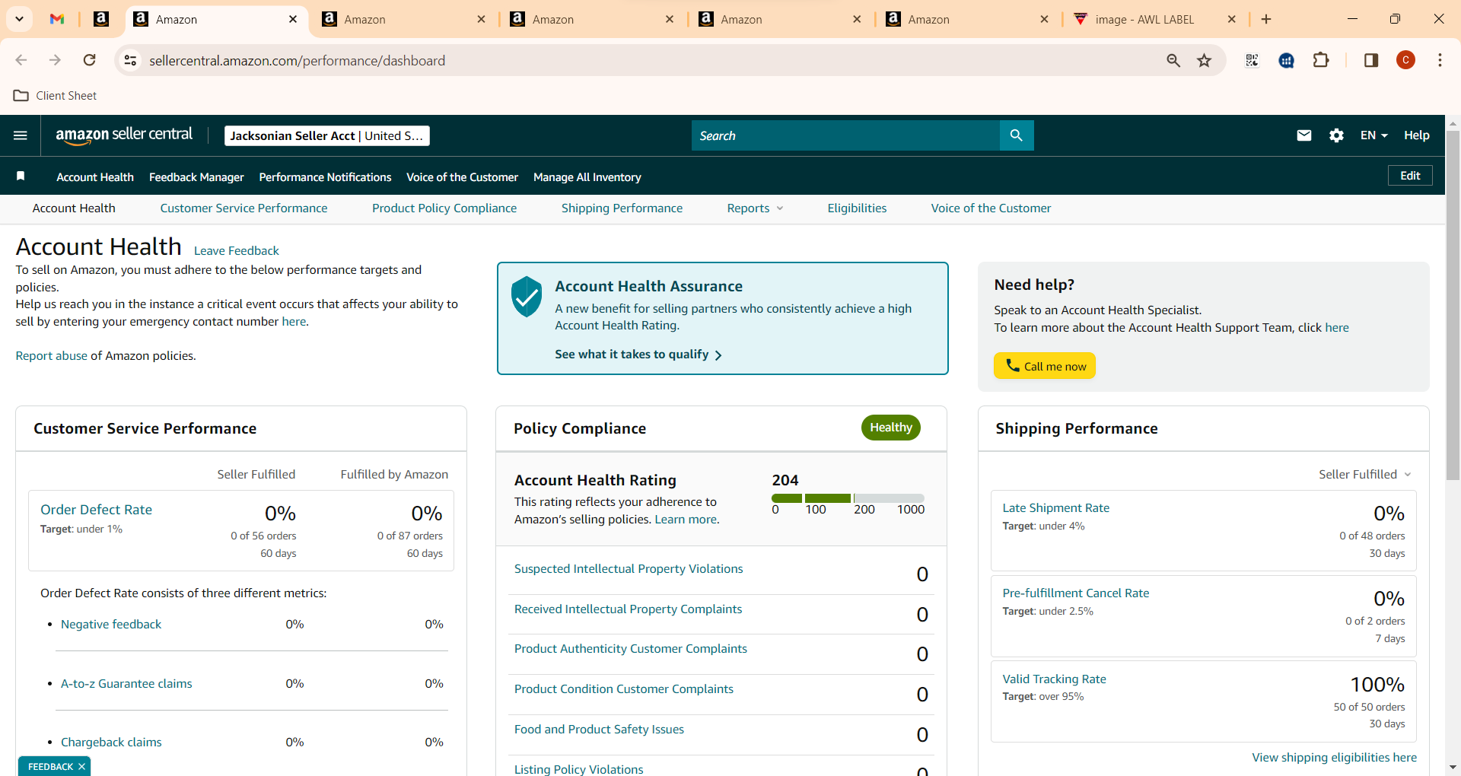Viewport: 1461px width, 776px height.
Task: Click the Account Health Rating progress bar
Action: coord(848,498)
